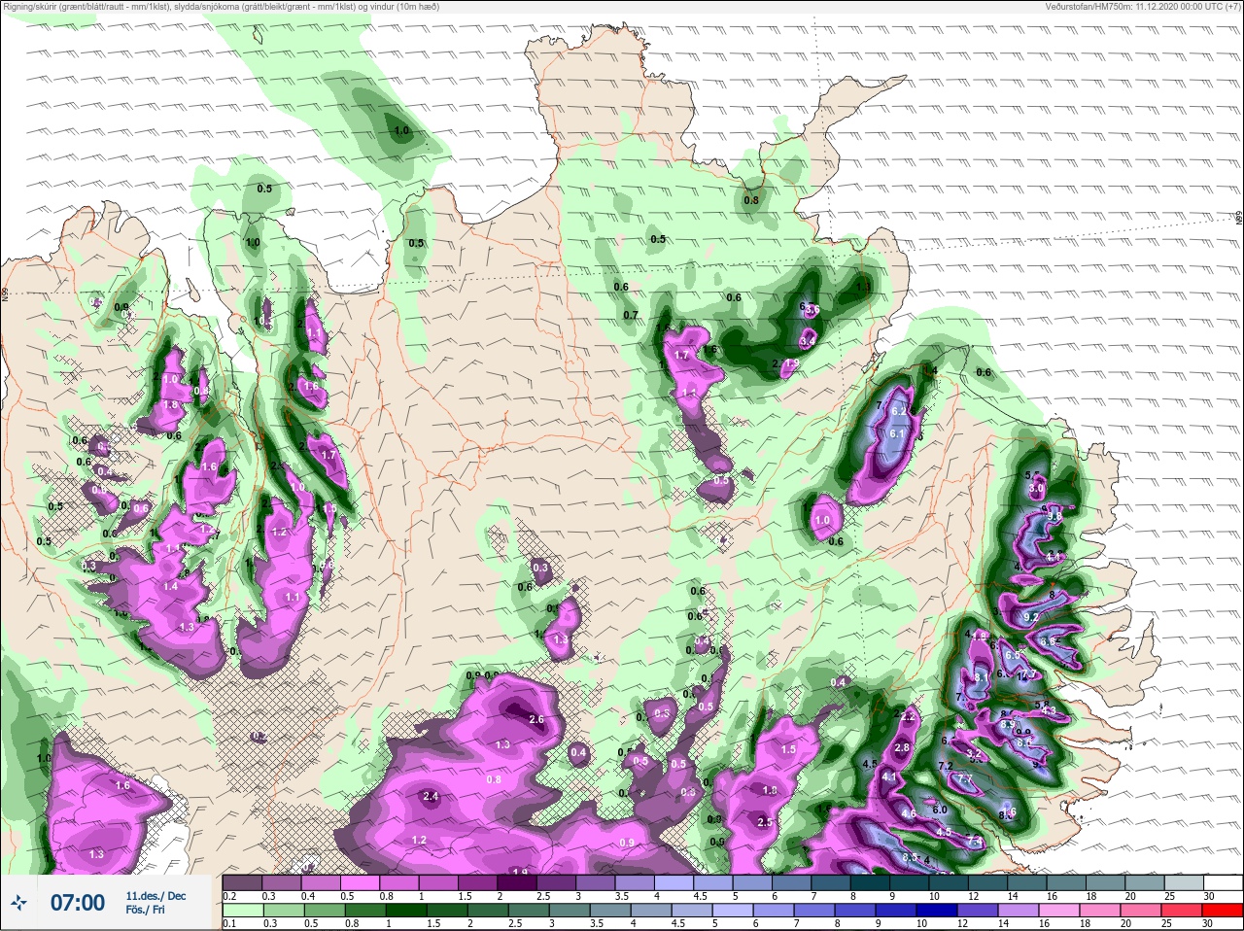Click the weekday label 'Fös./ Fri'
1244x931 pixels.
pyautogui.click(x=145, y=910)
